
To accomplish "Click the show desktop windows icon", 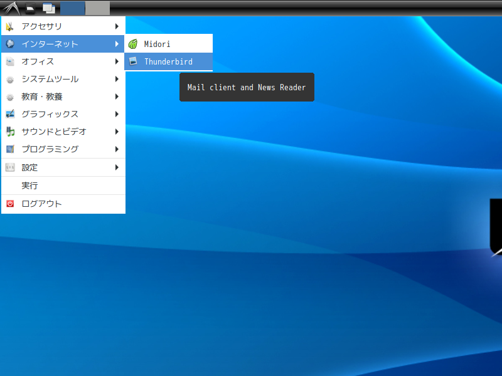I will click(x=49, y=8).
